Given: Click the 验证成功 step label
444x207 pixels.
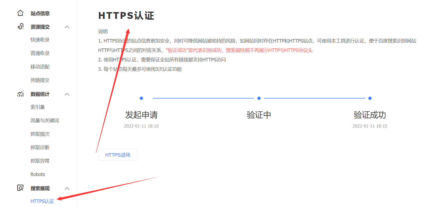Looking at the screenshot, I should pyautogui.click(x=370, y=115).
